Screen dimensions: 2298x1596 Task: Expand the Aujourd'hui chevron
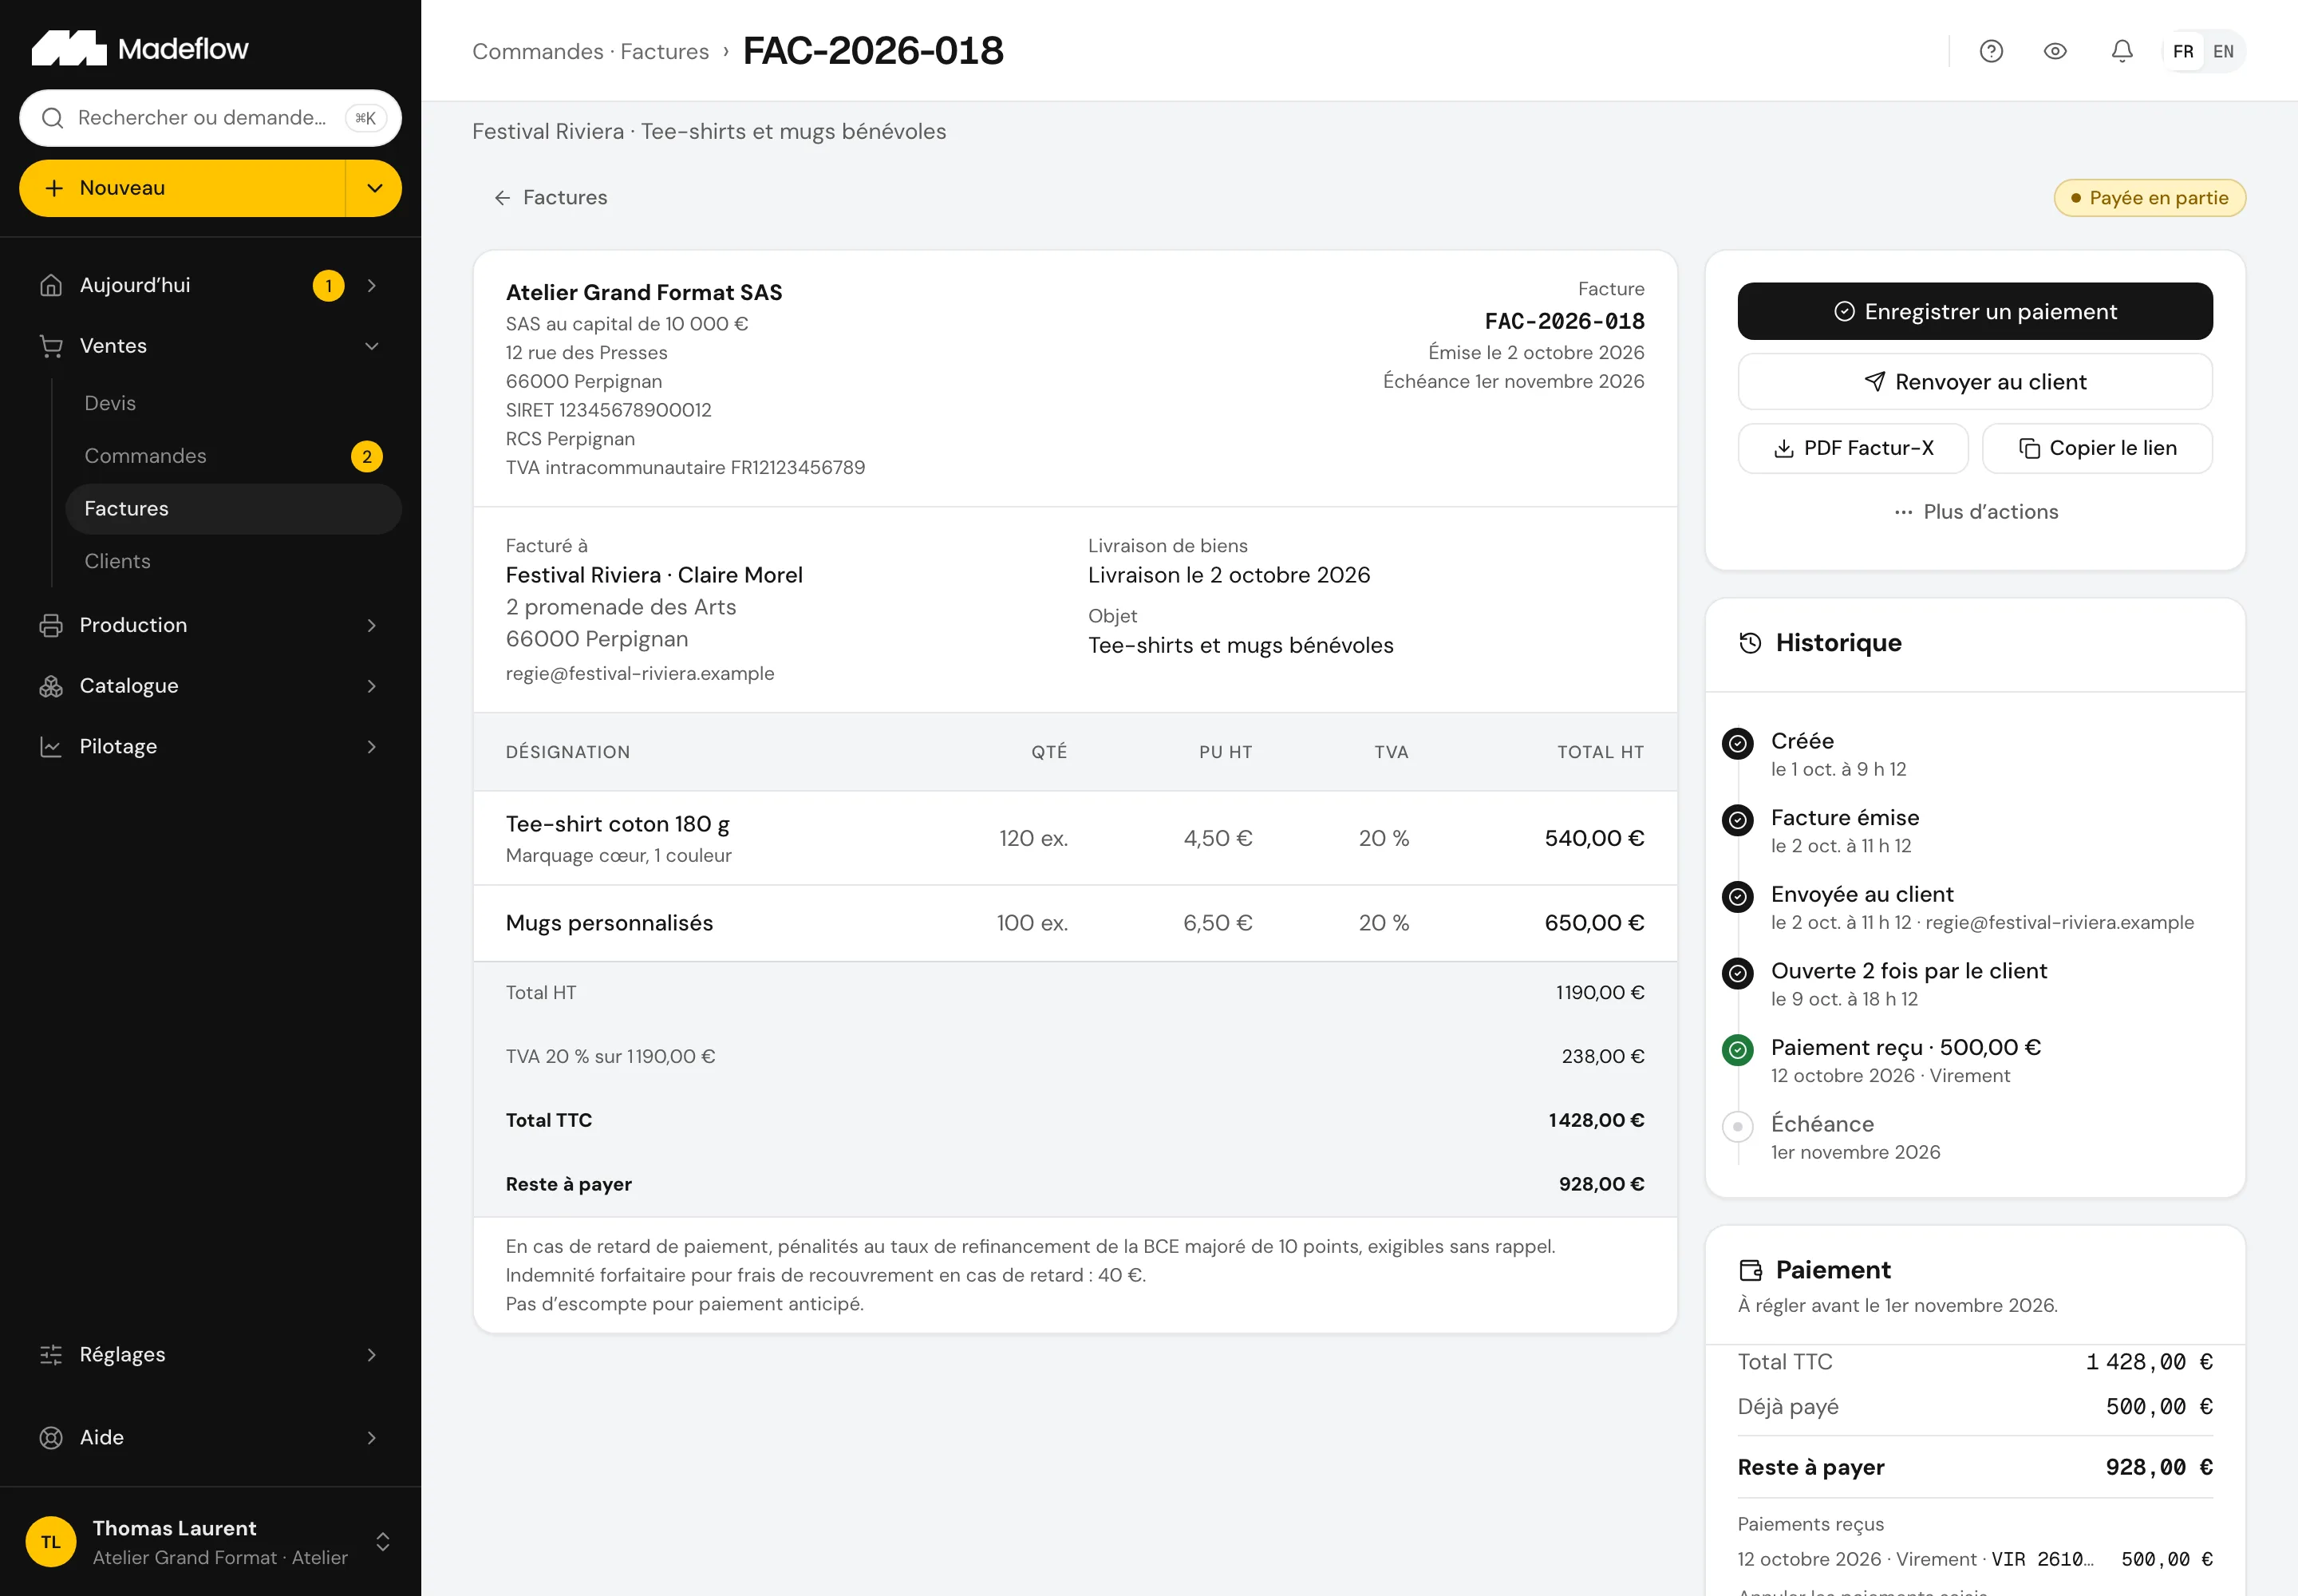pos(372,286)
